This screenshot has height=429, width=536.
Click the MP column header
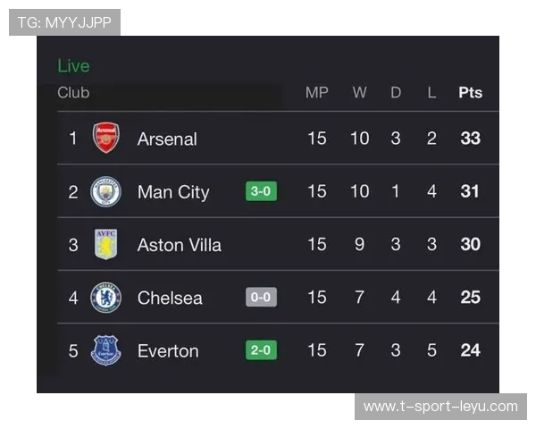pyautogui.click(x=317, y=93)
